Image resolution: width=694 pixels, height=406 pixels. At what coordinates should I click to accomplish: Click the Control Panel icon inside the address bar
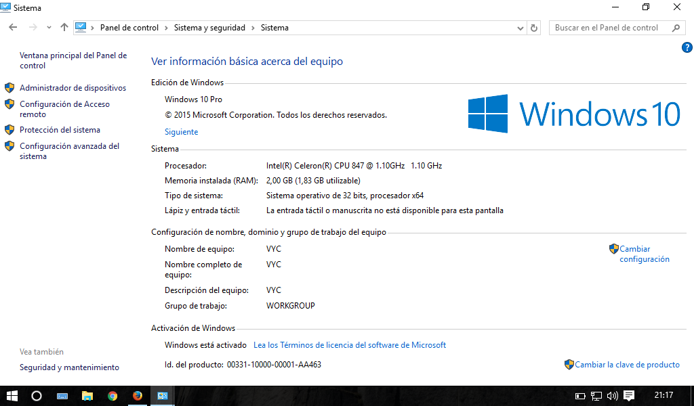(x=82, y=28)
